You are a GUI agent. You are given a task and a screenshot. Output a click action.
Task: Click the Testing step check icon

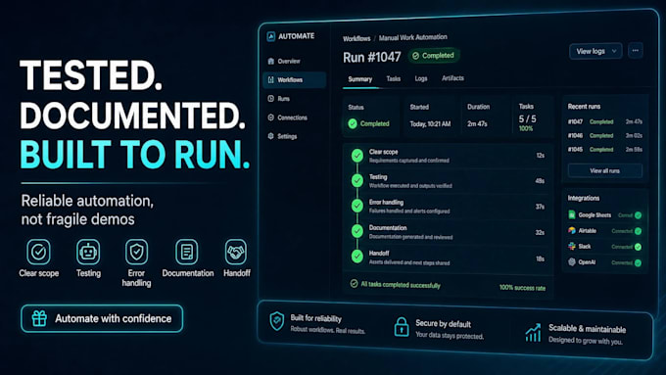pos(357,181)
